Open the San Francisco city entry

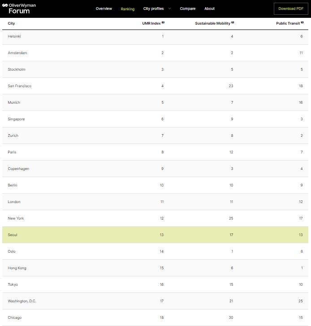(x=20, y=86)
